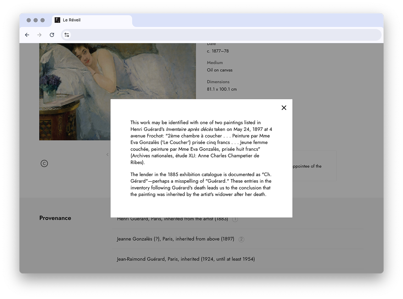Click the 'Medium' field label

[x=215, y=62]
